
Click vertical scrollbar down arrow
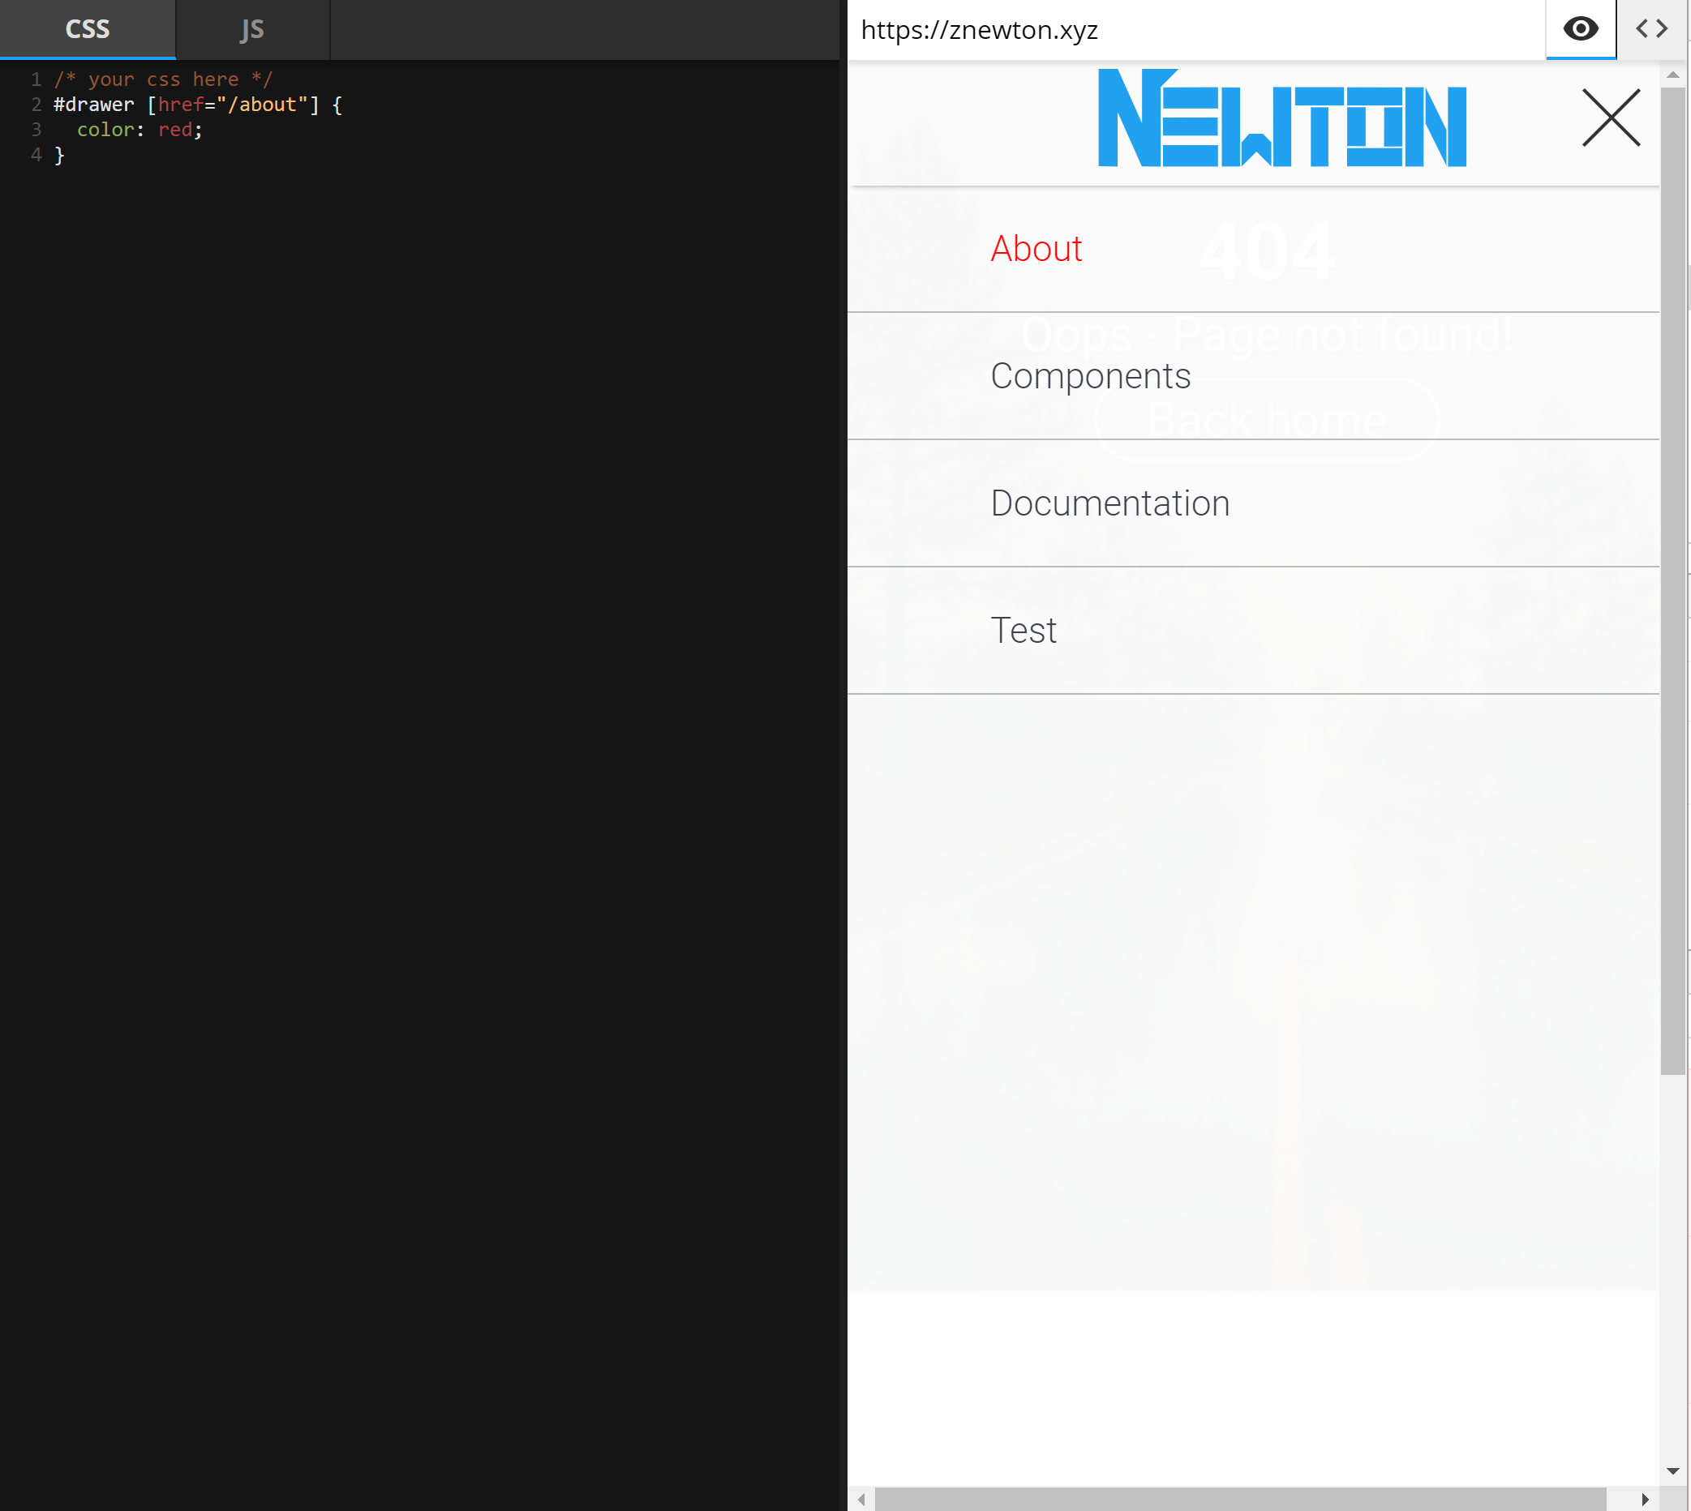(x=1672, y=1471)
